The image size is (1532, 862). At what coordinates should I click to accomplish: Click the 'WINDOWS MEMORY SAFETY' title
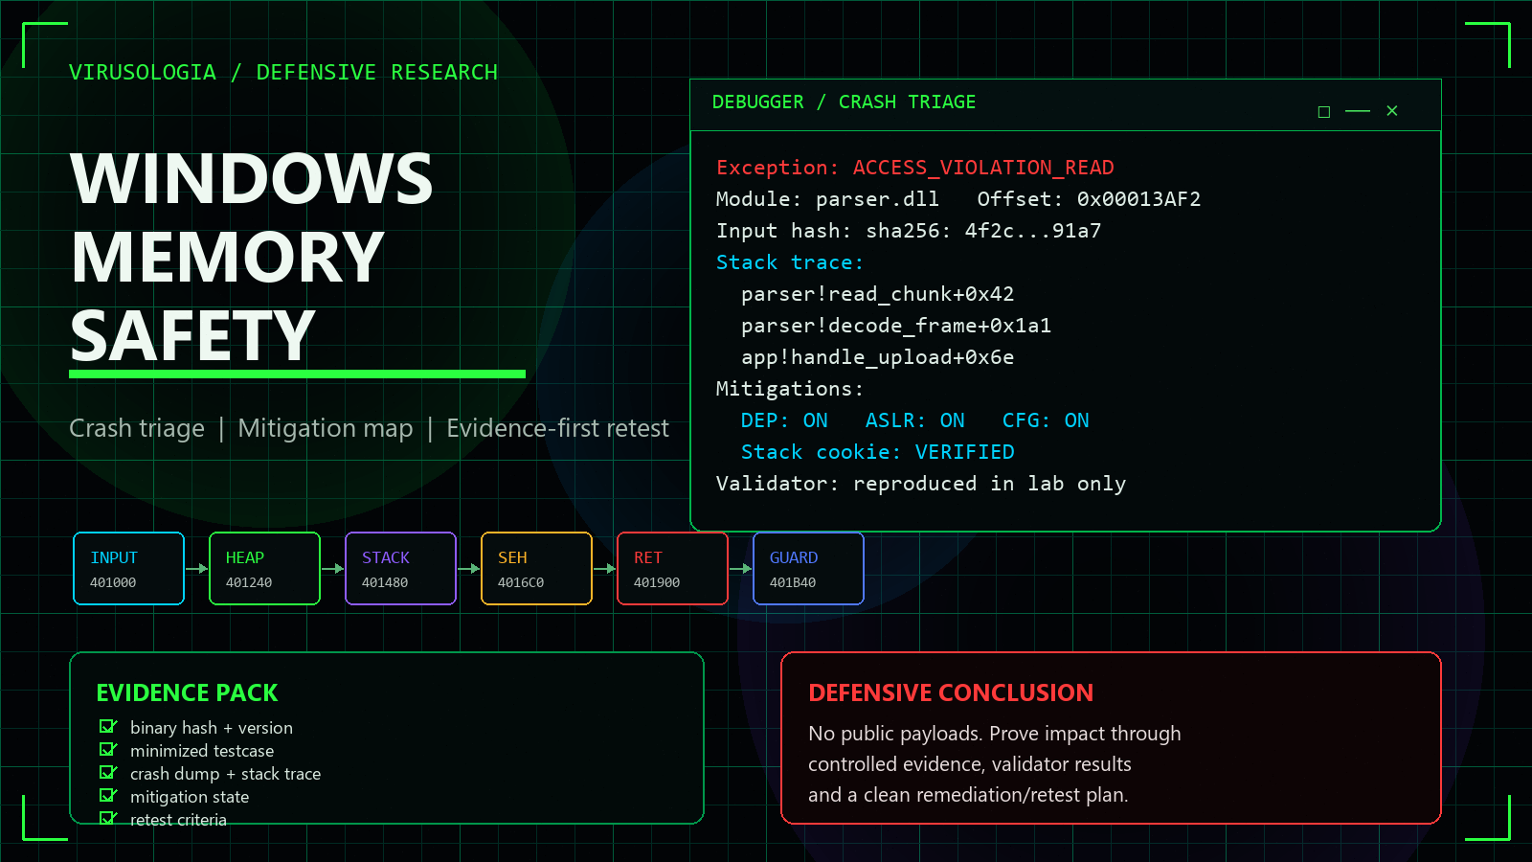[252, 257]
